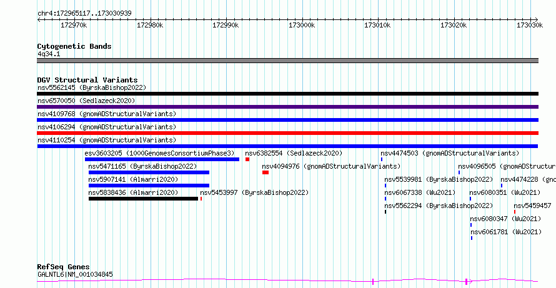The width and height of the screenshot is (556, 288).
Task: Open the nsv4110254 (gnomADStructuralVariants) label
Action: (x=107, y=140)
